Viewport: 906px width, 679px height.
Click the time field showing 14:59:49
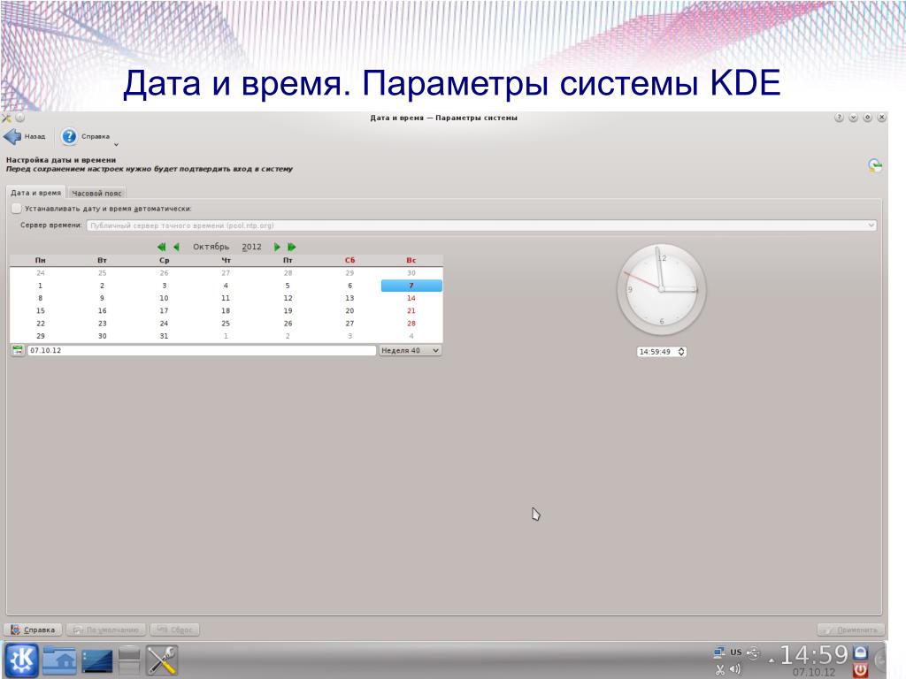point(656,352)
